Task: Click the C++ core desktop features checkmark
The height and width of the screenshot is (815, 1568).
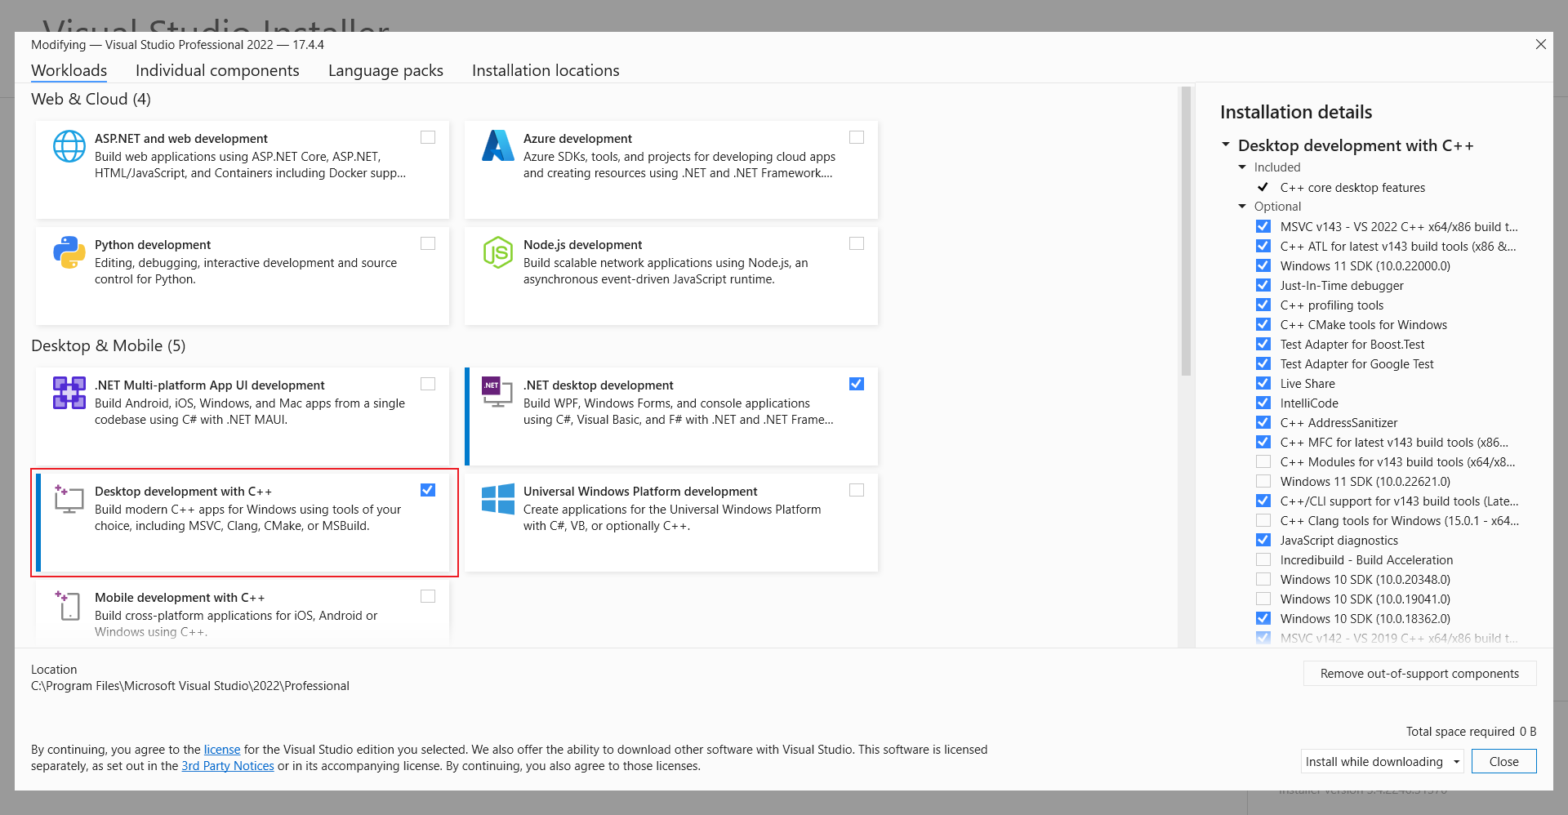Action: click(x=1263, y=187)
